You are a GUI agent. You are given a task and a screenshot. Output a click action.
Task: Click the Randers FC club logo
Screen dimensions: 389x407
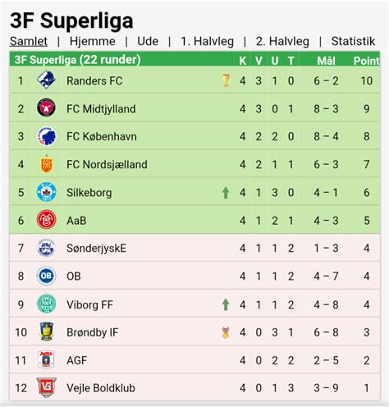(46, 80)
